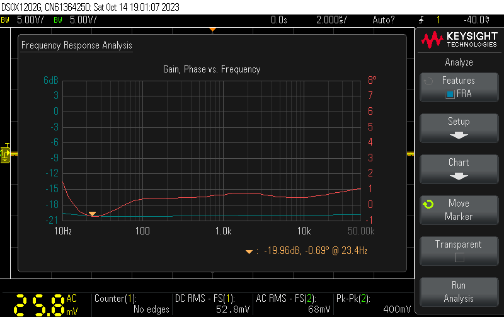Click the Counter(1) No edges measurement
Image resolution: width=504 pixels, height=317 pixels.
(132, 304)
